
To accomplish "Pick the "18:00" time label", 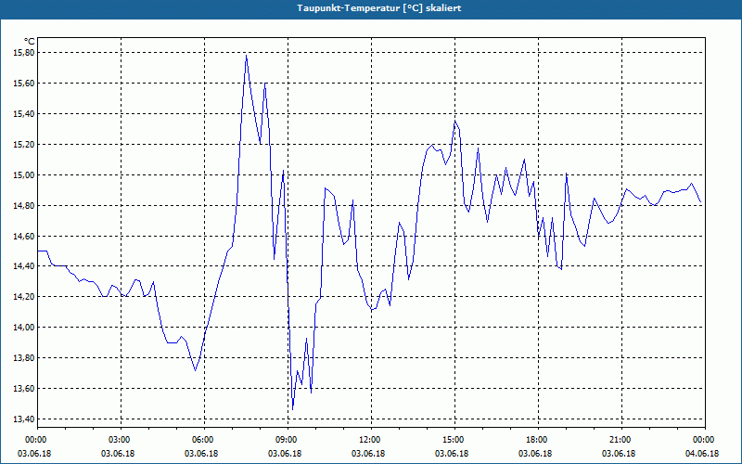I will coord(538,440).
